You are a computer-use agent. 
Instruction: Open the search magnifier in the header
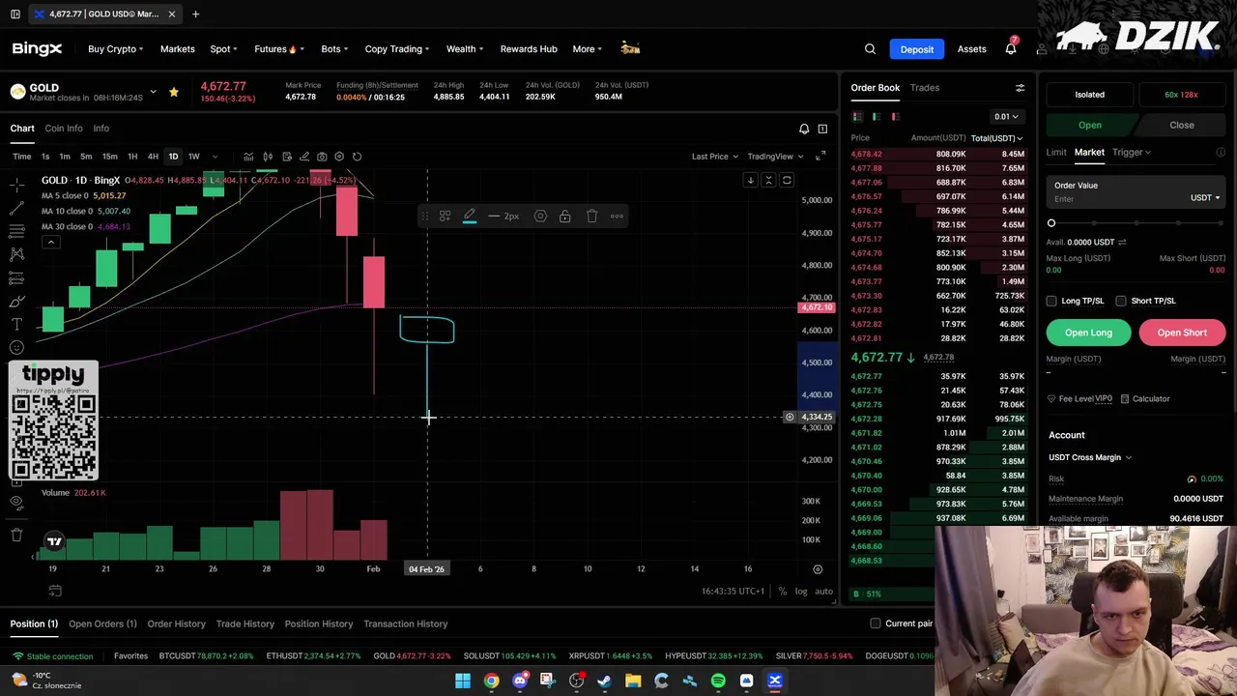pyautogui.click(x=870, y=49)
